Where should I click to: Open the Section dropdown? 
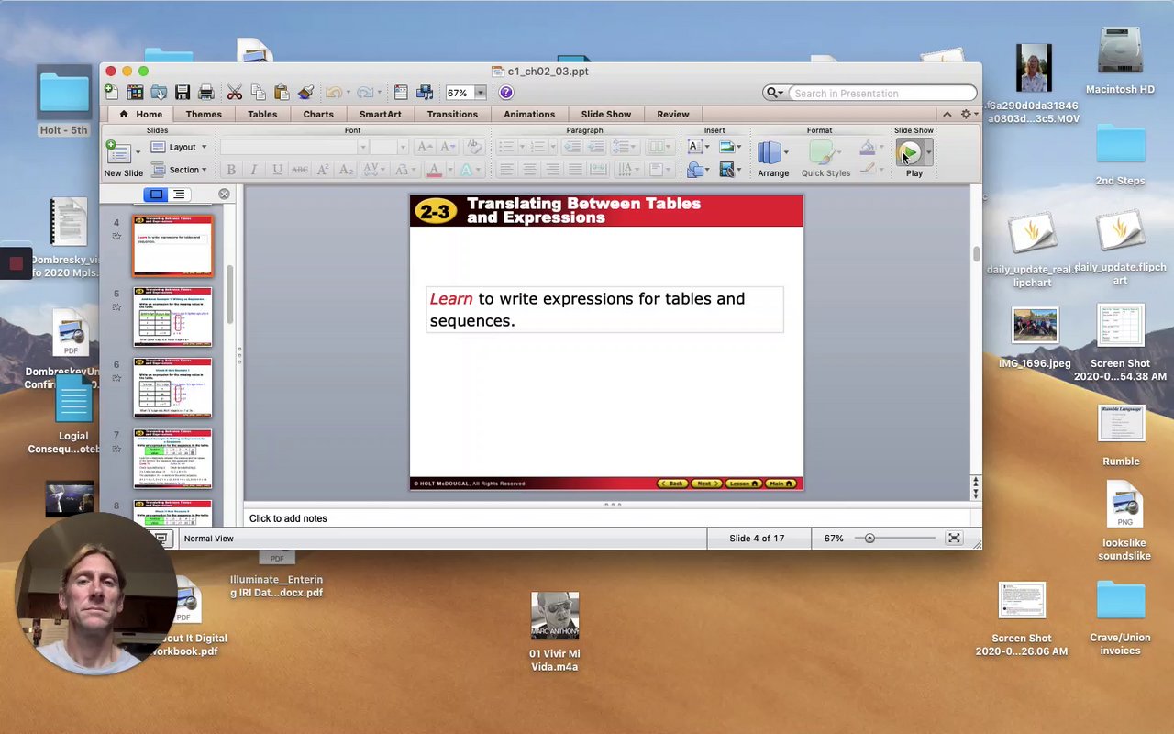click(x=179, y=170)
